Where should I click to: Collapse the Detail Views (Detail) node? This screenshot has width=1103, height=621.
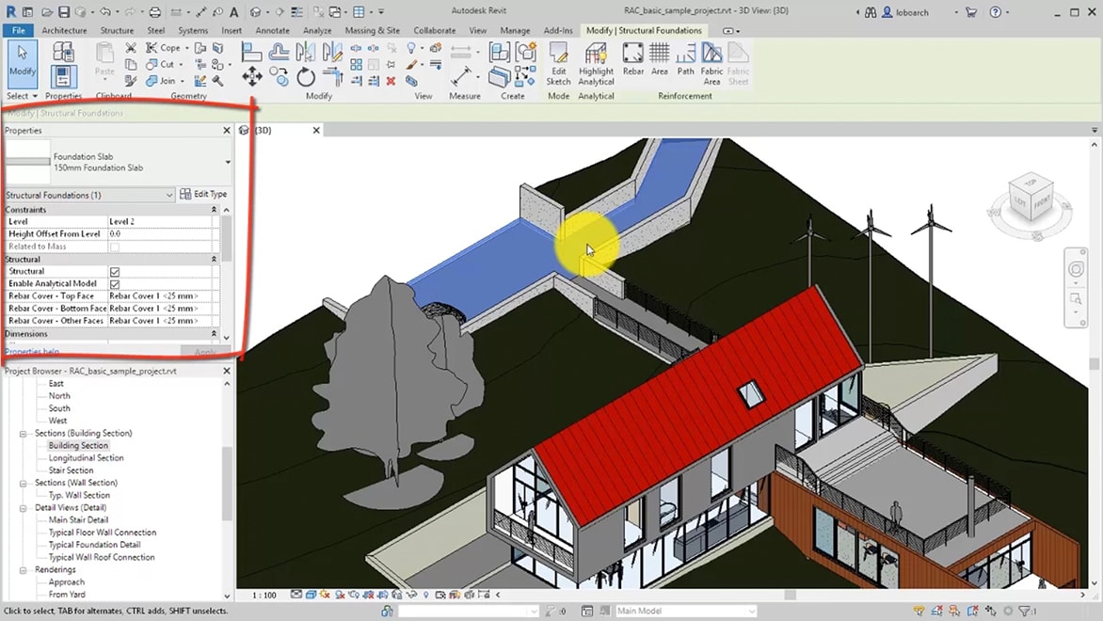[x=24, y=507]
